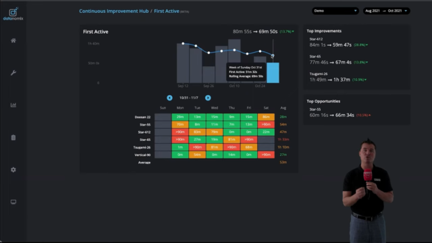The image size is (432, 243).
Task: Click Star-612 Tuesday cell 83m
Action: point(197,132)
